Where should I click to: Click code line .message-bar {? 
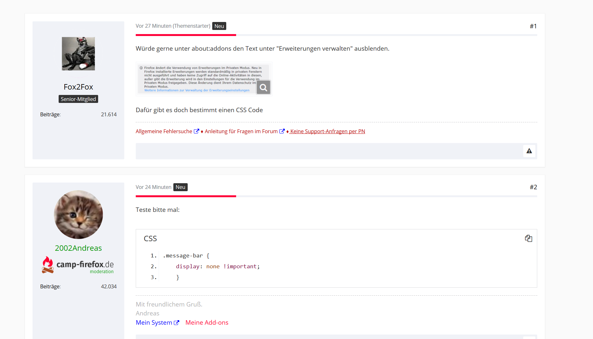tap(186, 256)
